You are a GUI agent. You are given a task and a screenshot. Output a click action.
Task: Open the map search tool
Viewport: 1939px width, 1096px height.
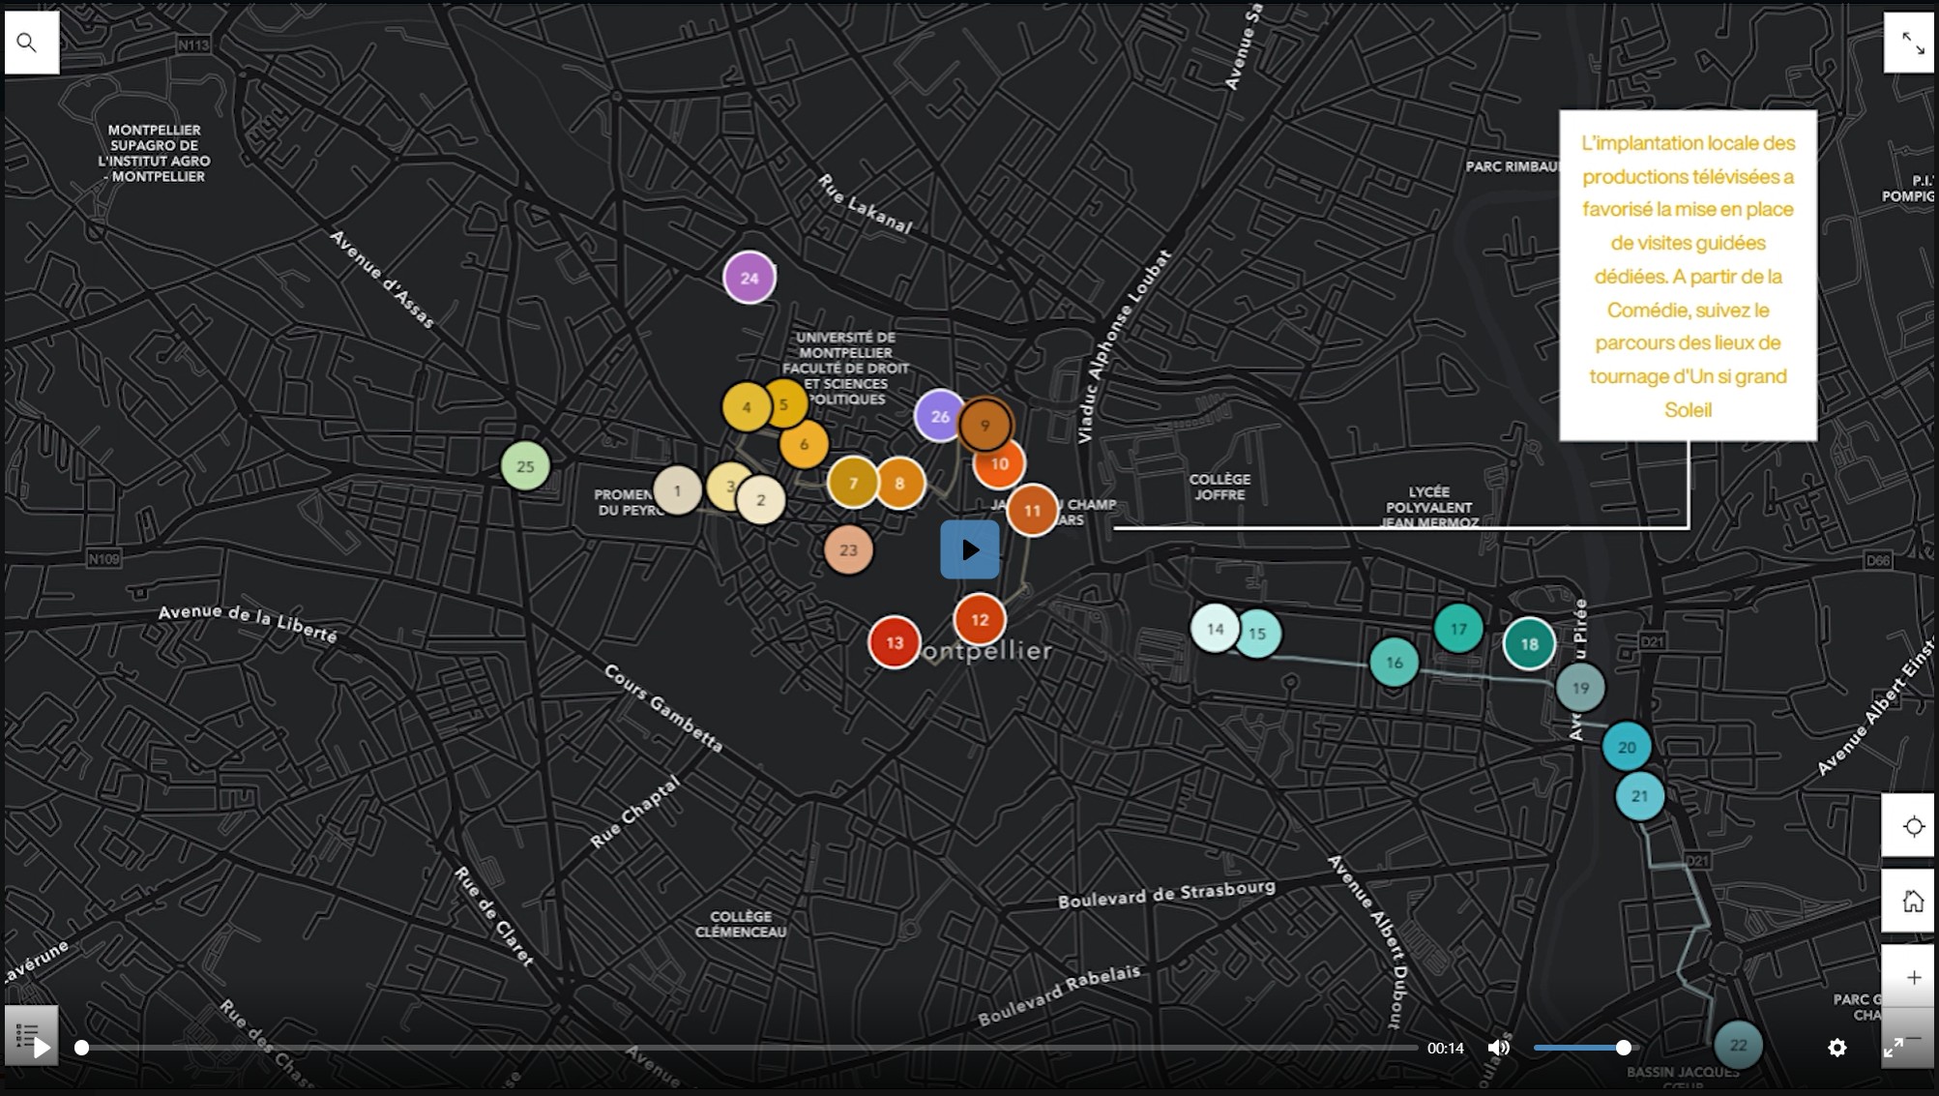pos(27,43)
